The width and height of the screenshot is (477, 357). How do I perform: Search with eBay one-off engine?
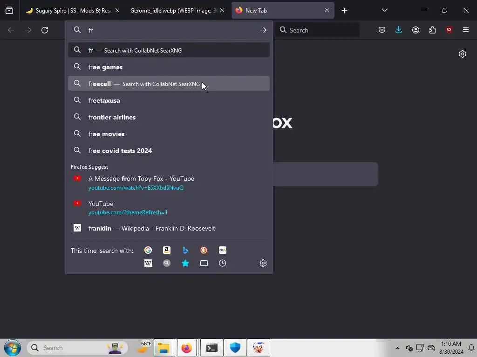coord(222,250)
